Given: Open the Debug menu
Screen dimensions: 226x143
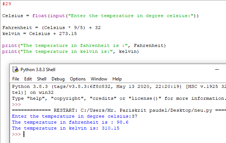Looking at the screenshot, I should click(x=58, y=79).
